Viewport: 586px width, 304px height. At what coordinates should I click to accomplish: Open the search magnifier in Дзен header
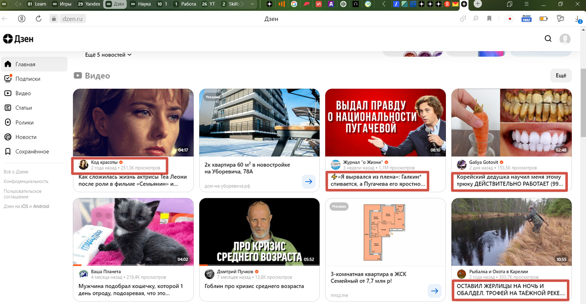tap(548, 39)
